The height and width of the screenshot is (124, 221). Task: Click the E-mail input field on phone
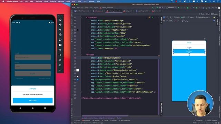click(33, 57)
